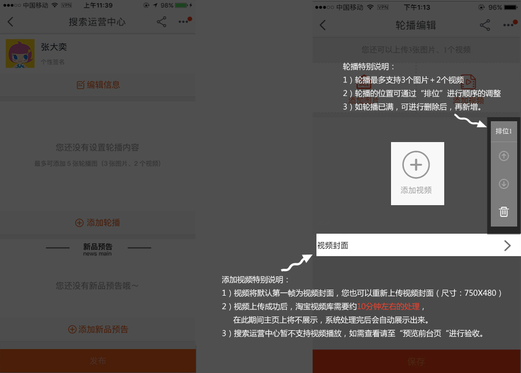Tap the move-up arrow in 排位1 panel
This screenshot has height=373, width=521.
coord(503,156)
